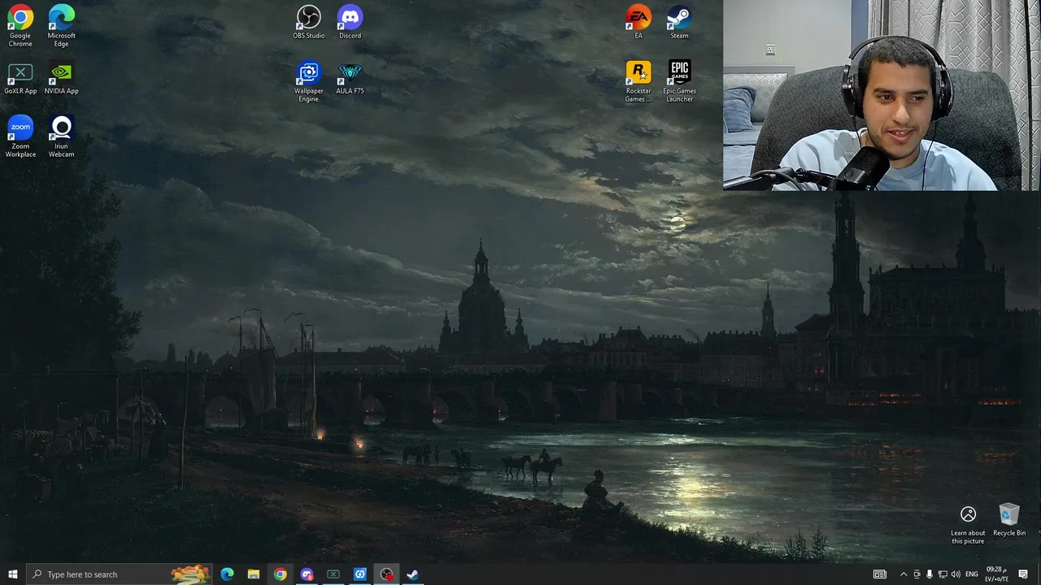The height and width of the screenshot is (585, 1041).
Task: Click the ENG input language indicator
Action: pyautogui.click(x=972, y=574)
